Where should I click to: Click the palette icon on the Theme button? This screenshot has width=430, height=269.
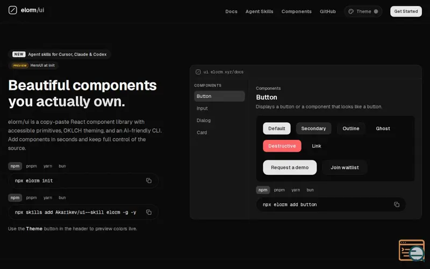(x=351, y=11)
